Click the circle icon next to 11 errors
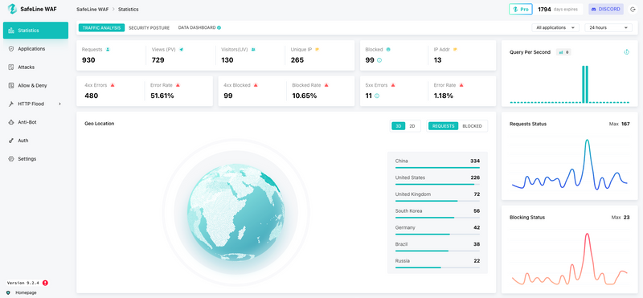Screen dimensions: 643x298 377,96
